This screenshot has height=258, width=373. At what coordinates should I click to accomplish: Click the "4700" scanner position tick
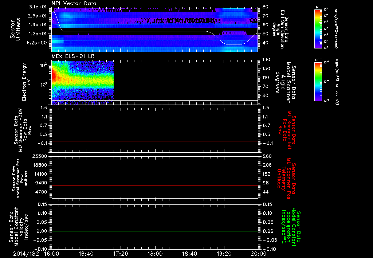pyautogui.click(x=41, y=192)
